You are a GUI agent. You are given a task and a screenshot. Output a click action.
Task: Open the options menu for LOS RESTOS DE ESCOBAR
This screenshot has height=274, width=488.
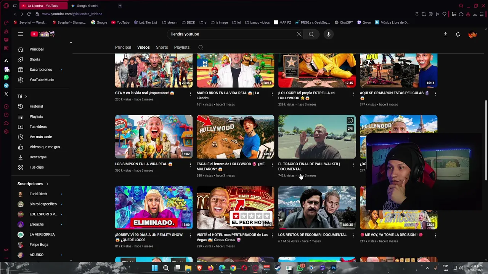354,235
